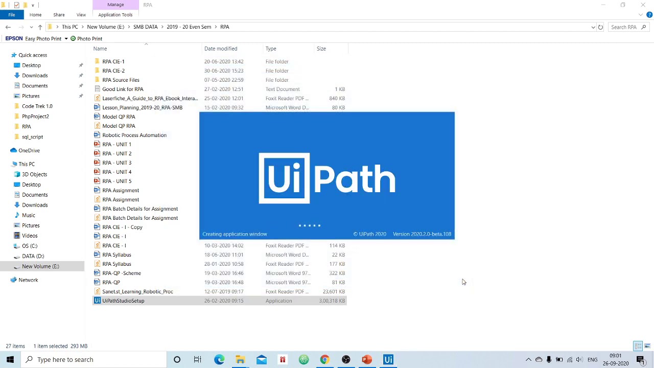Open Quick access in navigation pane
Screen dimensions: 654x368
[x=33, y=55]
